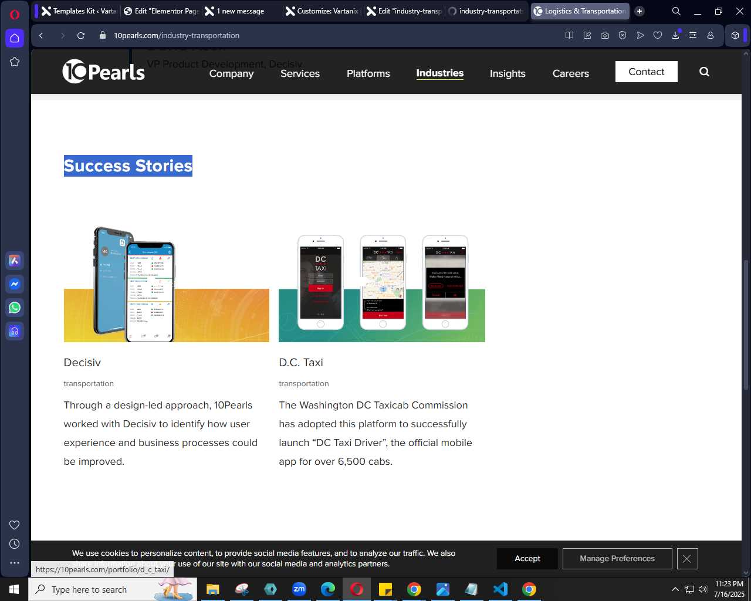
Task: Open the Company nav menu
Action: (x=231, y=73)
